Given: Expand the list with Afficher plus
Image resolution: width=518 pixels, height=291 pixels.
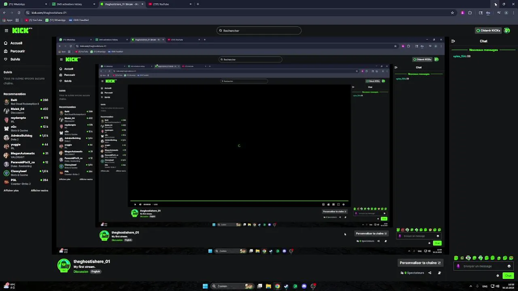Looking at the screenshot, I should tap(11, 190).
